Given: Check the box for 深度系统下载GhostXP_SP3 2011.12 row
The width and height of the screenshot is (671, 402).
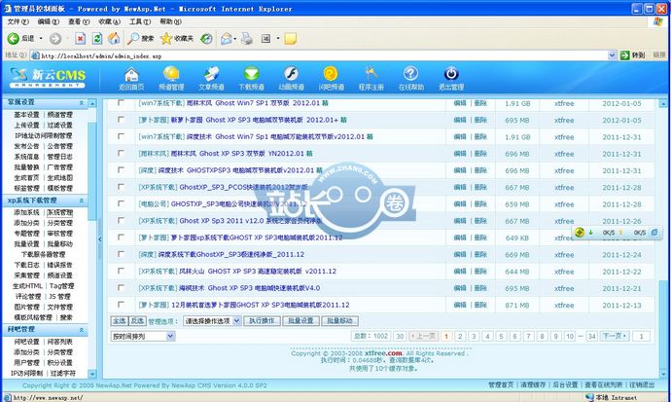Looking at the screenshot, I should tap(121, 254).
